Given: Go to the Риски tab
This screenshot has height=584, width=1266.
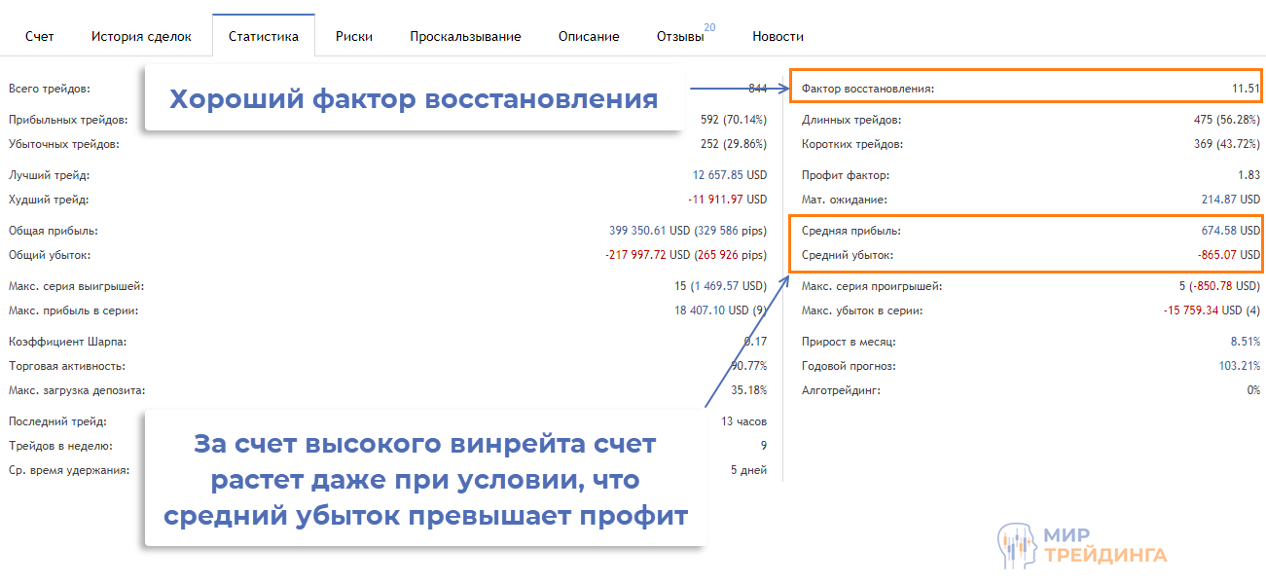Looking at the screenshot, I should coord(354,37).
